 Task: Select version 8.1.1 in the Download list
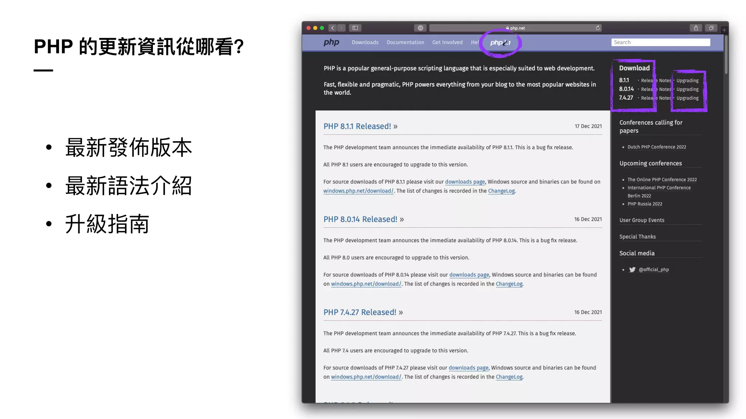pyautogui.click(x=624, y=80)
